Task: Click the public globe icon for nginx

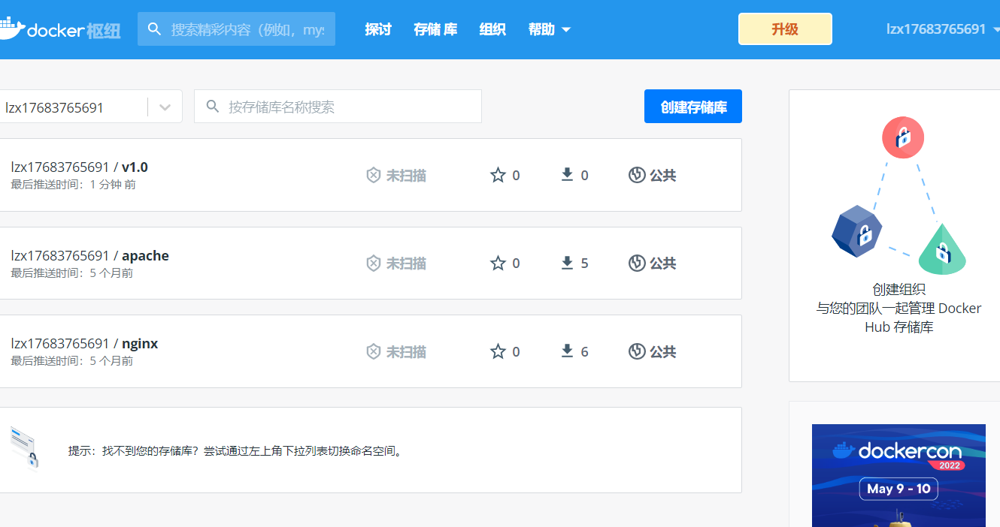Action: coord(637,351)
